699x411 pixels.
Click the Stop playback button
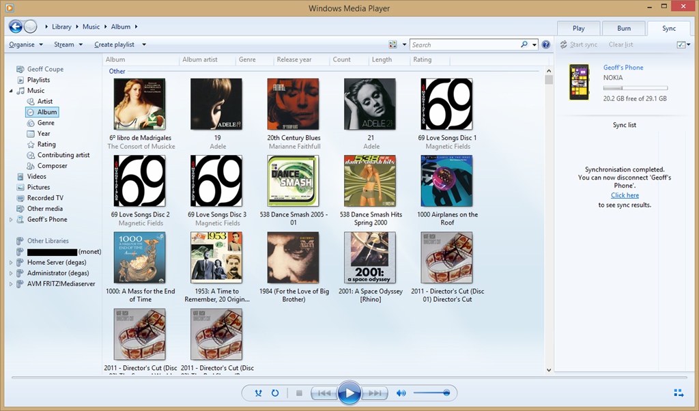(298, 393)
